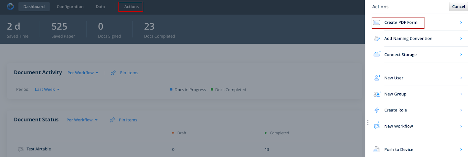This screenshot has width=475, height=157.
Task: Expand the Connect Storage chevron arrow
Action: tap(461, 55)
